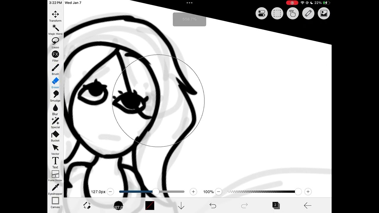This screenshot has height=213, width=379.
Task: Open the Frame Divider tool
Action: click(55, 176)
